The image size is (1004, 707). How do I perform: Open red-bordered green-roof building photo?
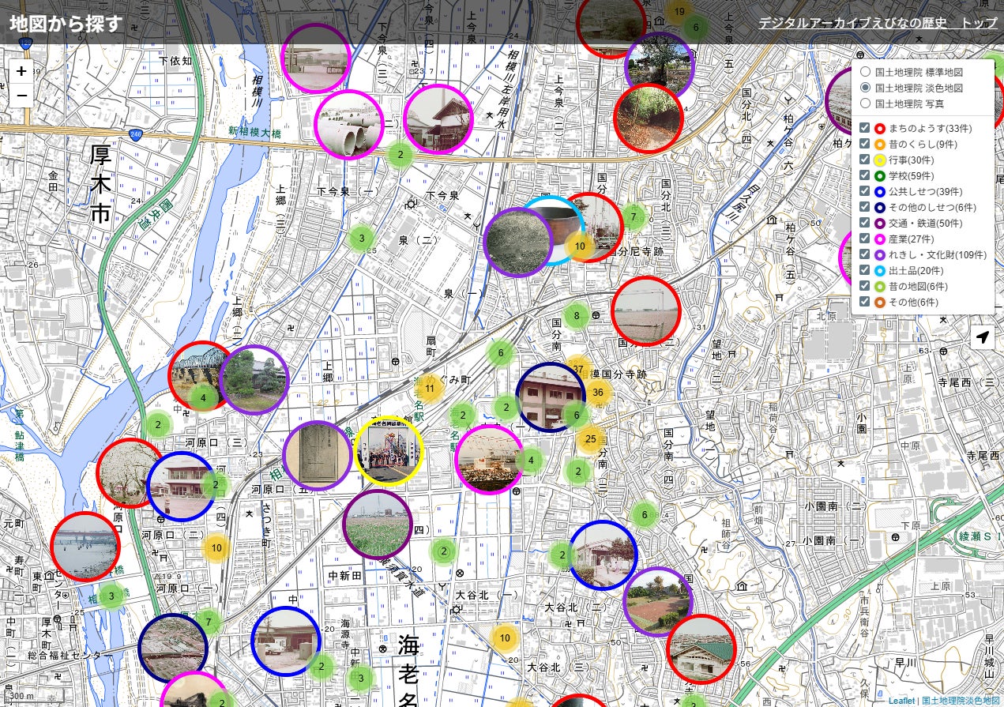[701, 649]
